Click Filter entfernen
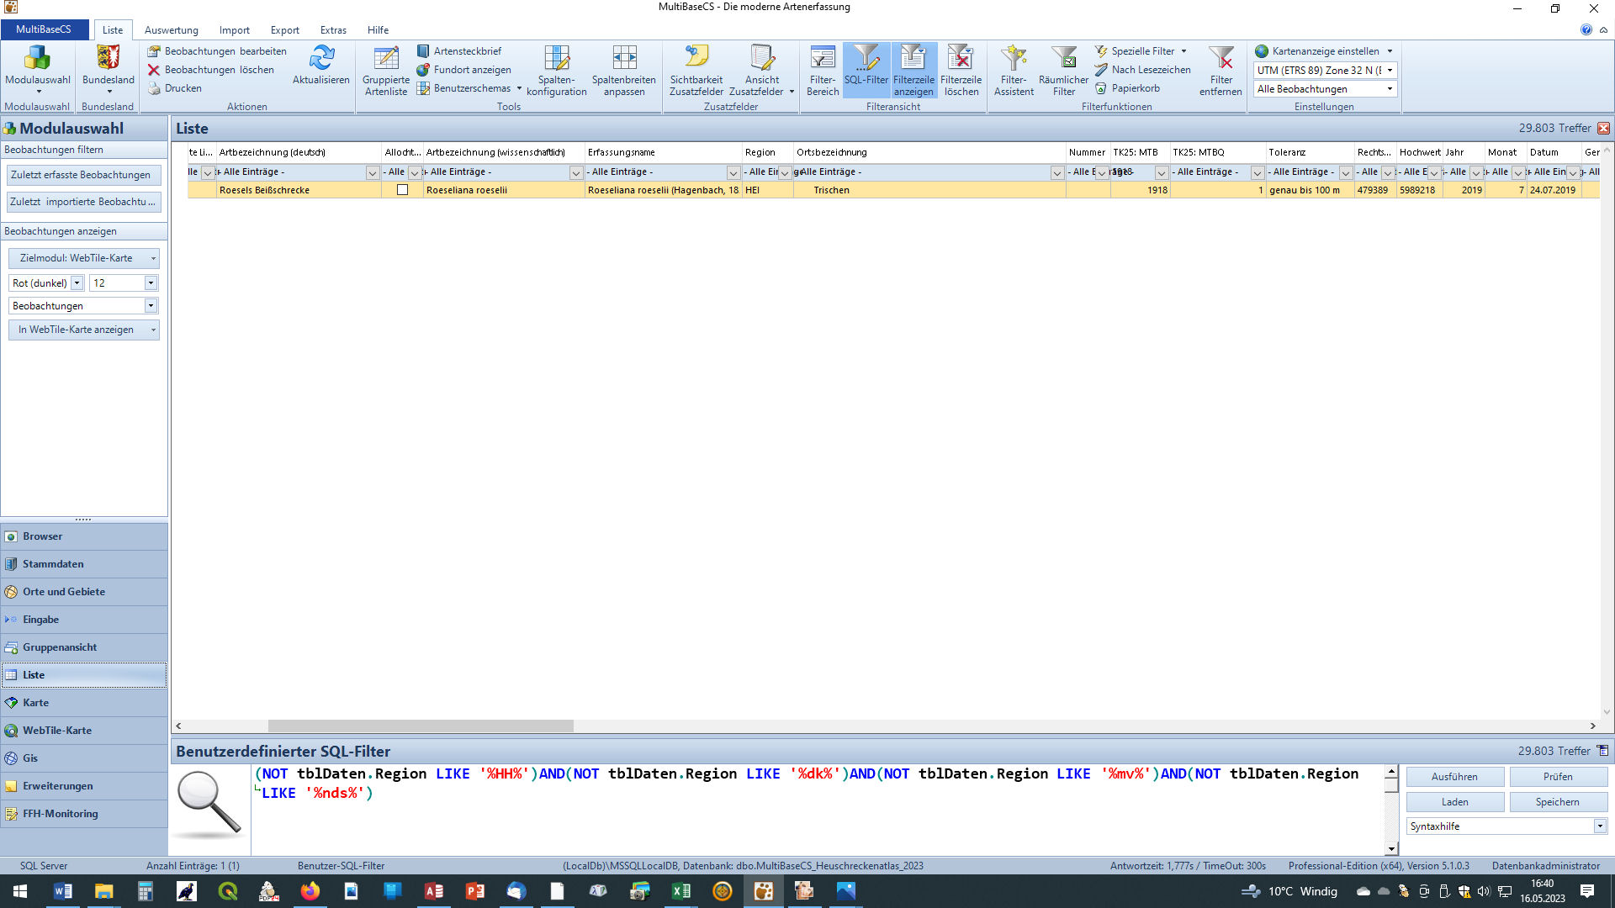The image size is (1615, 908). point(1221,71)
